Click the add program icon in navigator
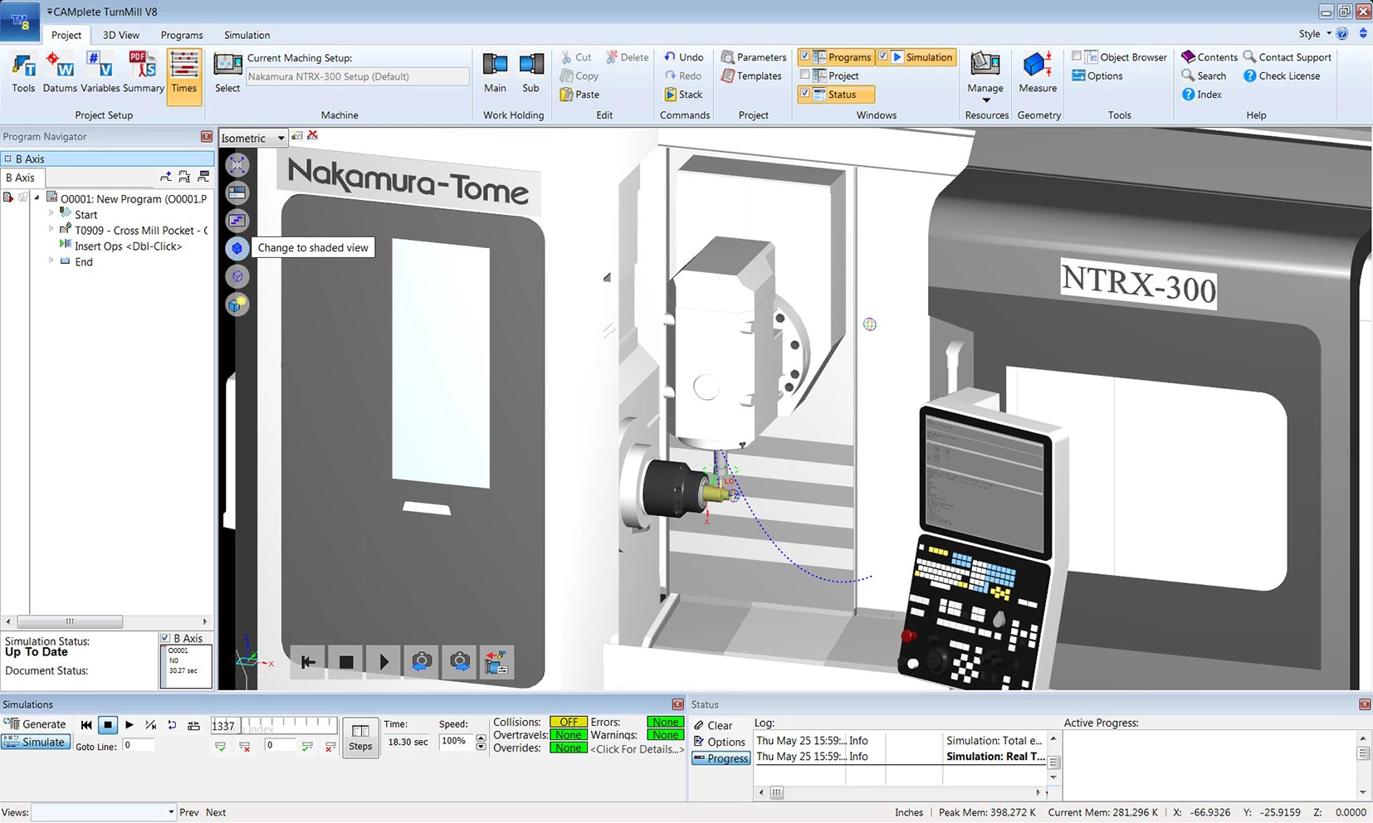This screenshot has width=1373, height=823. coord(166,177)
